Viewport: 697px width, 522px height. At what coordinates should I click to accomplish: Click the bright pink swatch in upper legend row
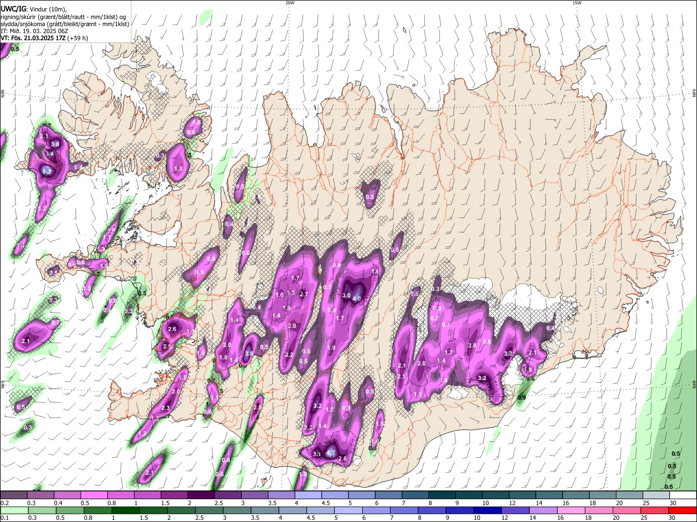[94, 495]
